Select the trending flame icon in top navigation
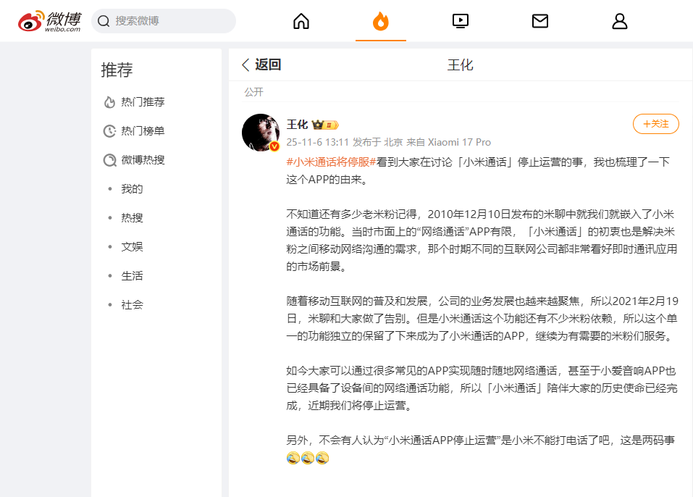The width and height of the screenshot is (693, 497). (381, 21)
